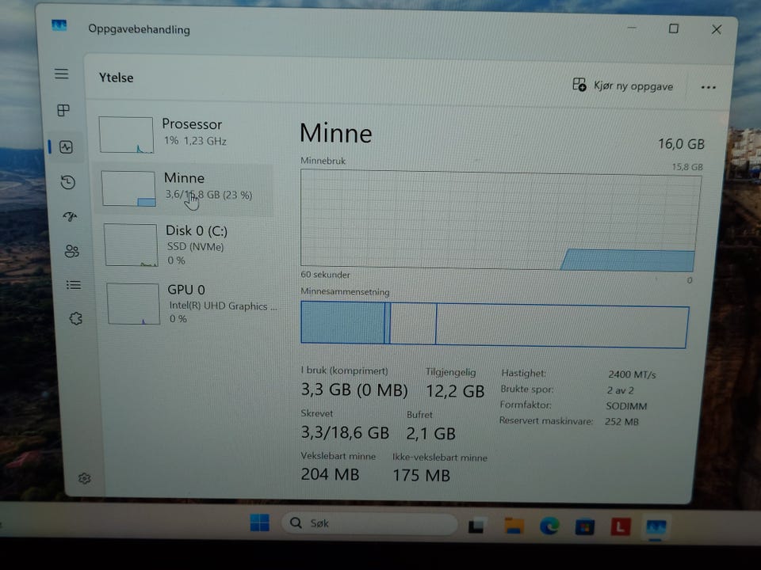Open the hamburger navigation menu
The image size is (761, 570).
61,74
